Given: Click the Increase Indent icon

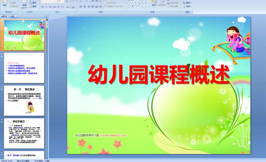Looking at the screenshot, I should point(97,1).
